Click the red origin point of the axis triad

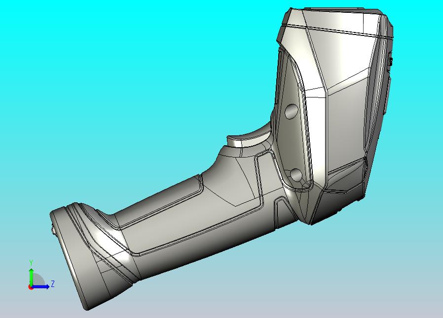pos(31,287)
